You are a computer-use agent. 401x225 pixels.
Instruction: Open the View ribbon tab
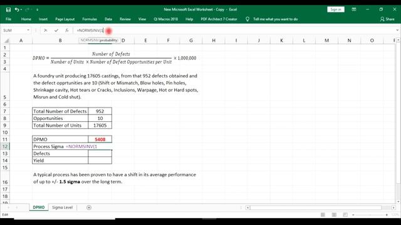click(x=142, y=19)
